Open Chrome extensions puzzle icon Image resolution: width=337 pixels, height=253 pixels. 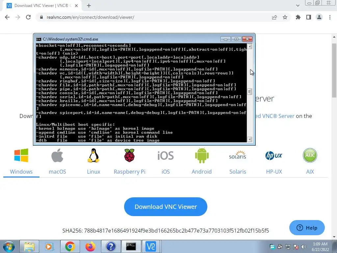(298, 17)
